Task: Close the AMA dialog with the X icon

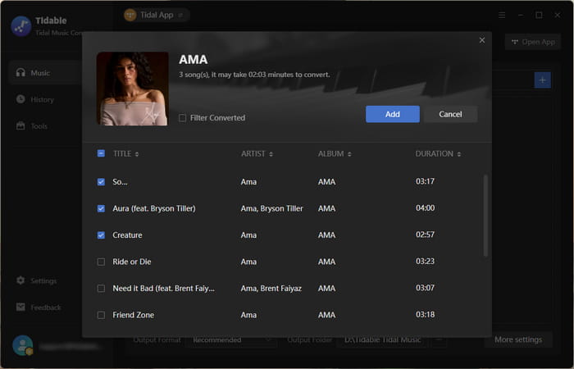Action: click(482, 40)
